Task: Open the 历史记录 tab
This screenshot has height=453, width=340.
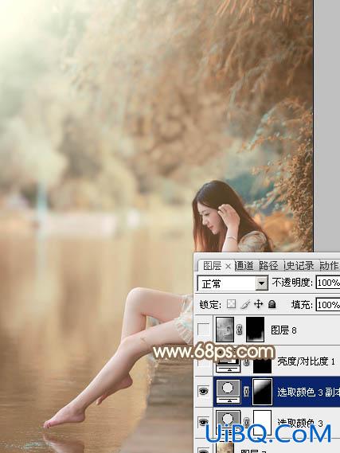Action: (299, 265)
